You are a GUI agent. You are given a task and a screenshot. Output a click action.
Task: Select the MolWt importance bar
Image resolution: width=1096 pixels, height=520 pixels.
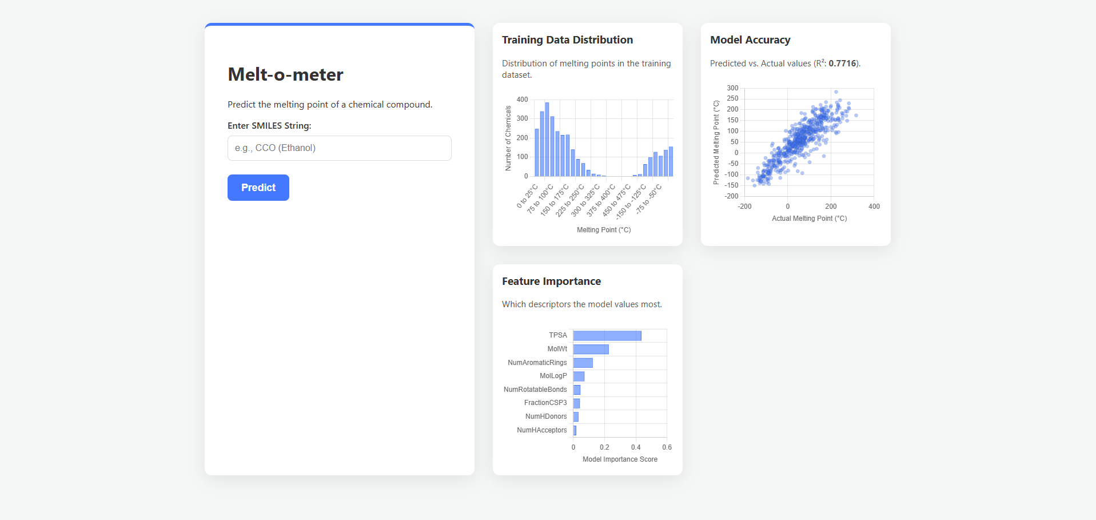591,349
